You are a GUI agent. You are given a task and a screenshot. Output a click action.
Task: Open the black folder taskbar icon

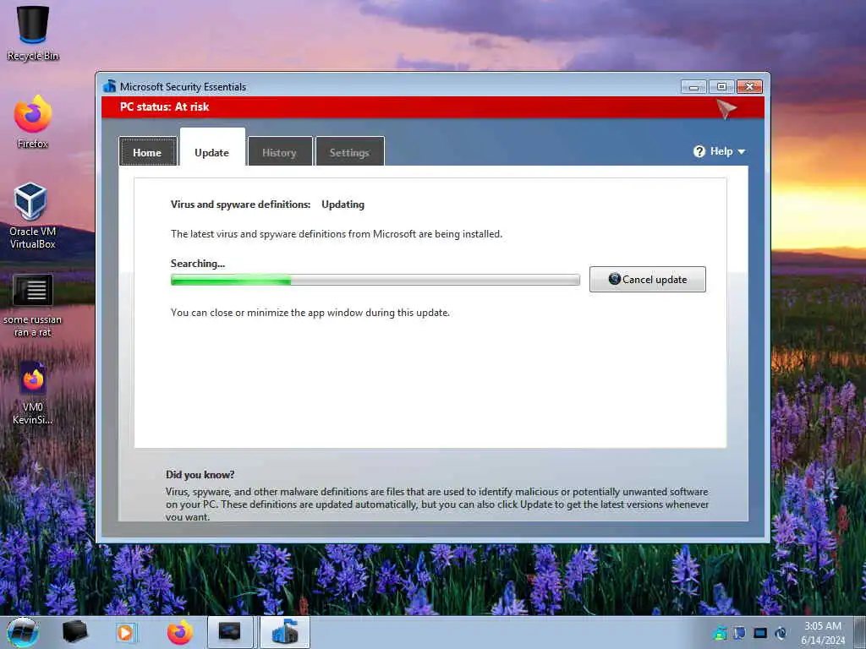click(75, 632)
